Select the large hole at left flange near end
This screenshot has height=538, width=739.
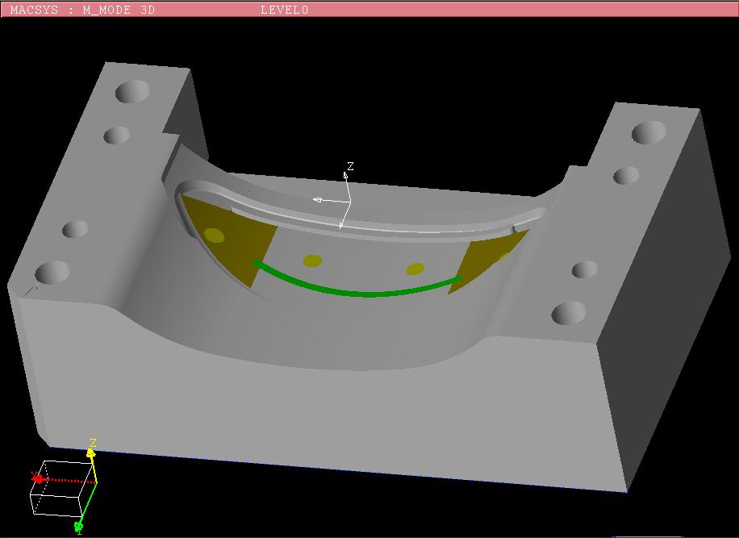tap(52, 273)
